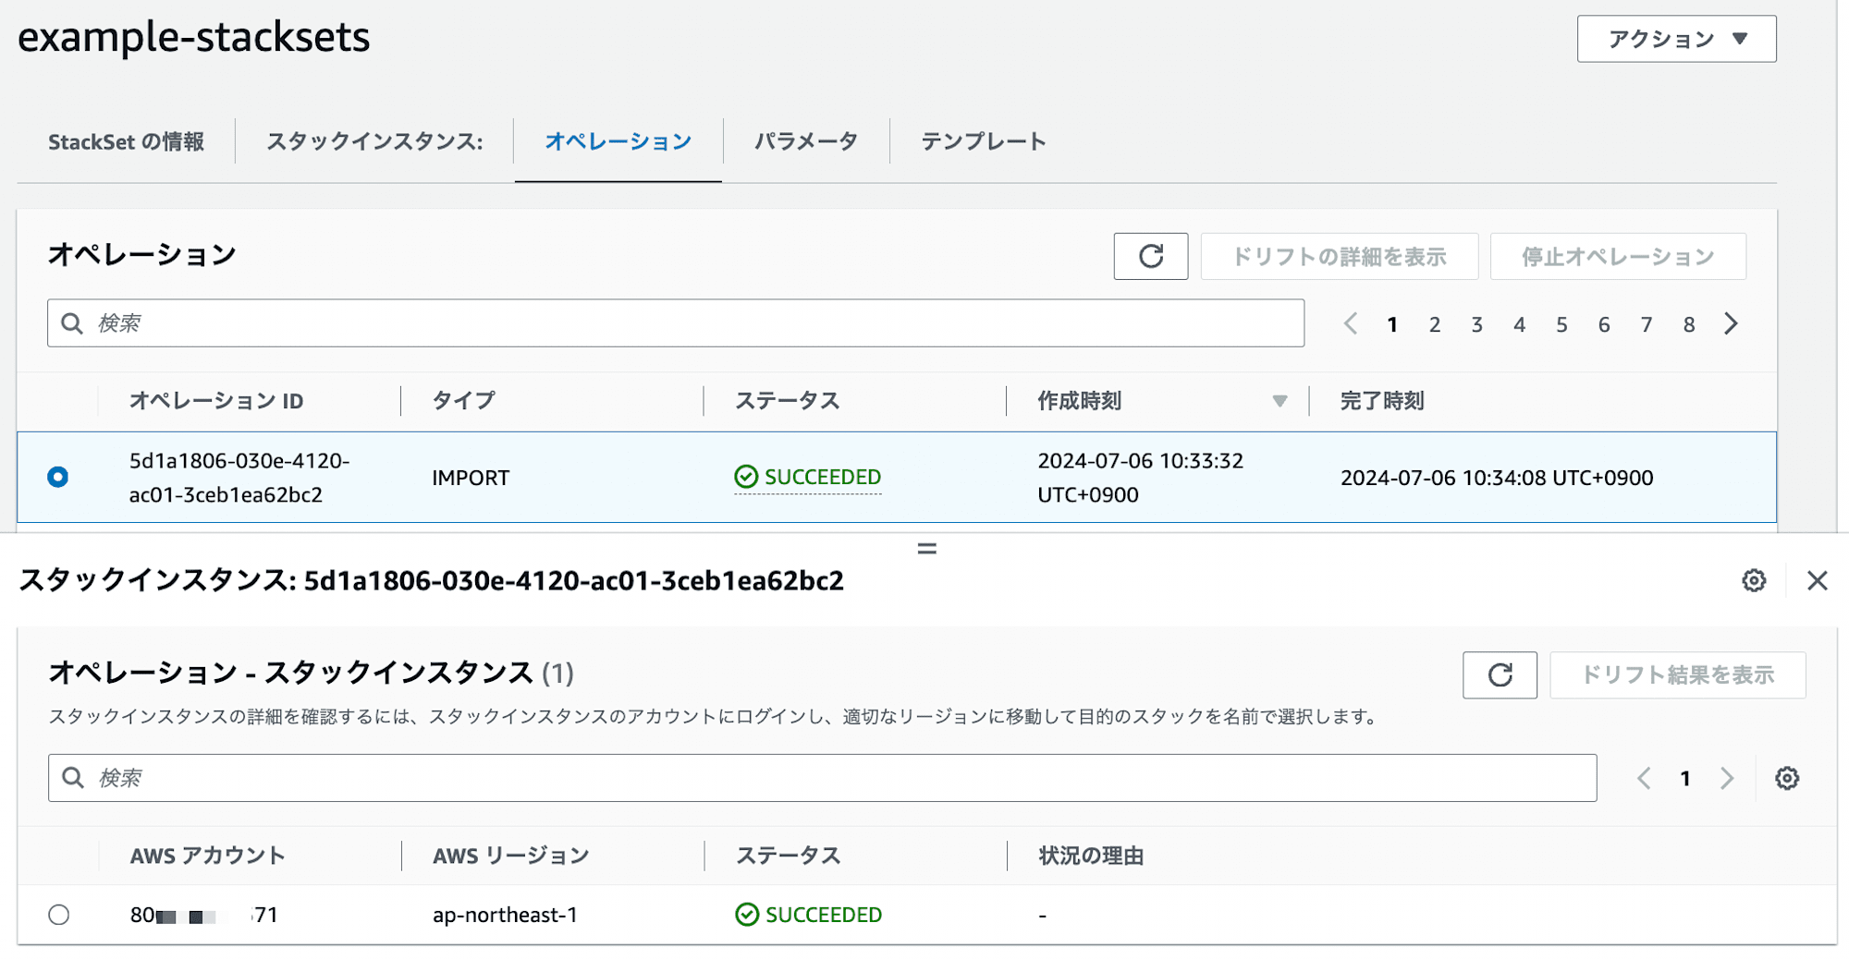Open the StackSet の情報 tab
This screenshot has height=959, width=1849.
coord(126,141)
